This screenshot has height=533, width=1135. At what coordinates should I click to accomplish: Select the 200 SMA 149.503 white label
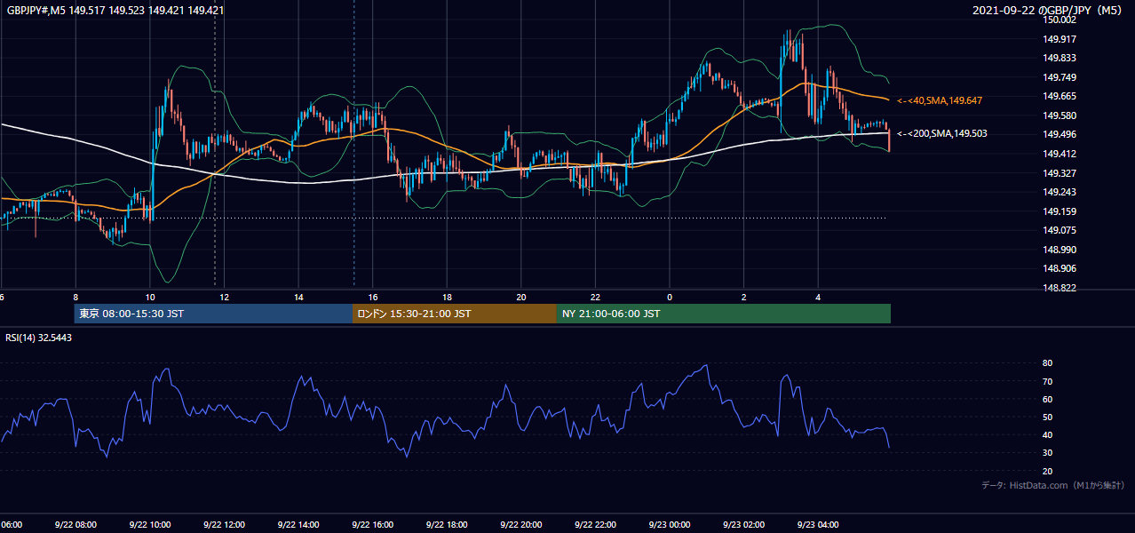[x=942, y=133]
